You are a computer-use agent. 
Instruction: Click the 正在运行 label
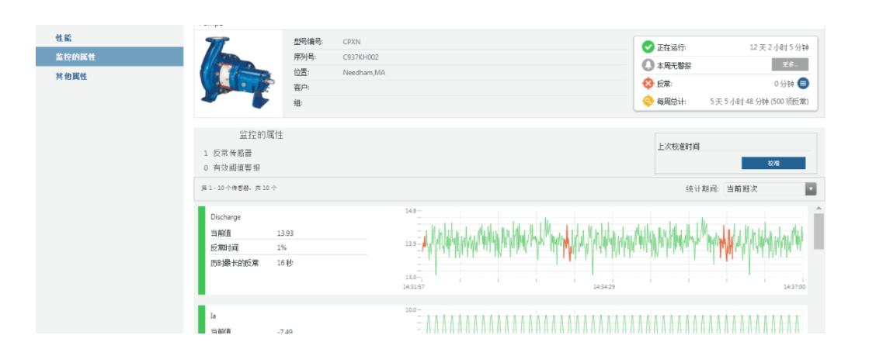pos(671,47)
